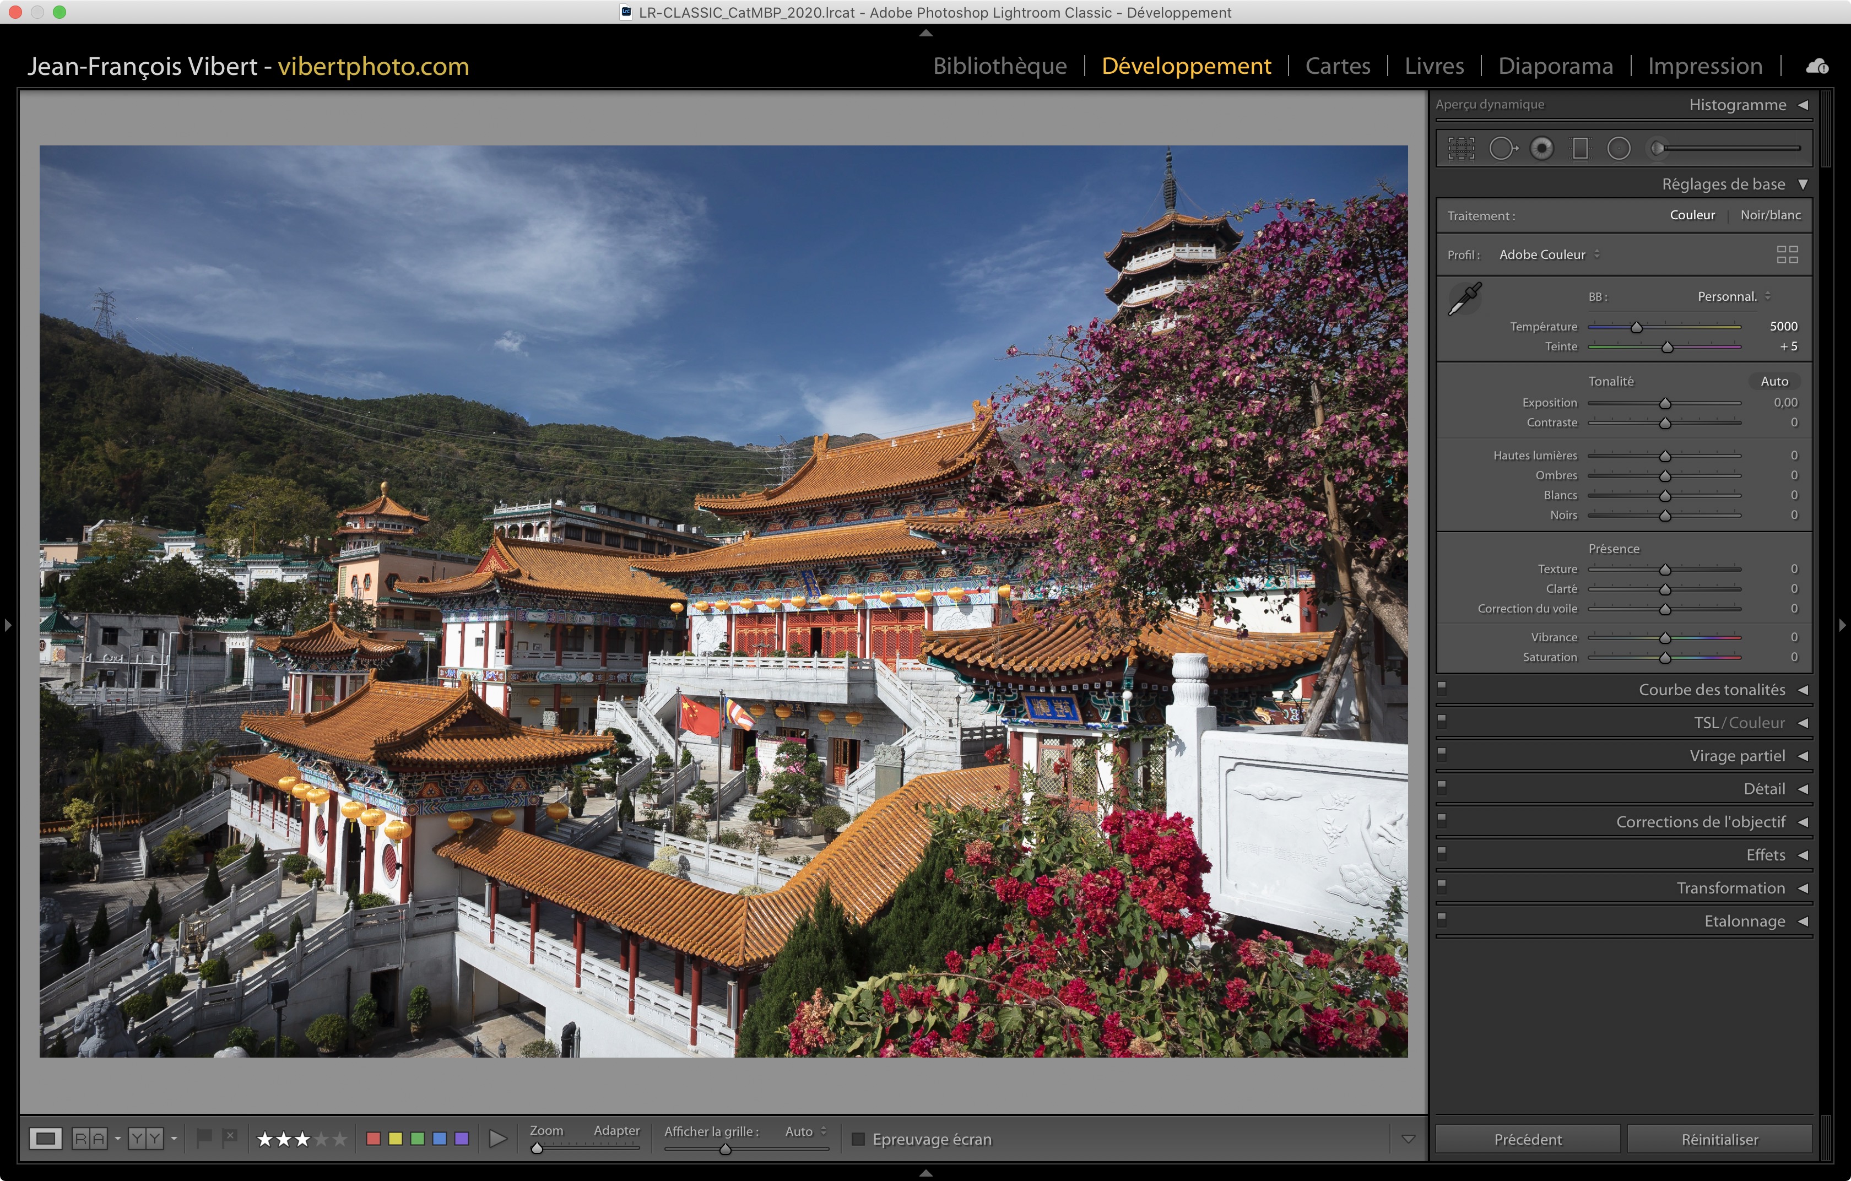Switch to the Bibliothèque module
This screenshot has height=1181, width=1851.
999,66
